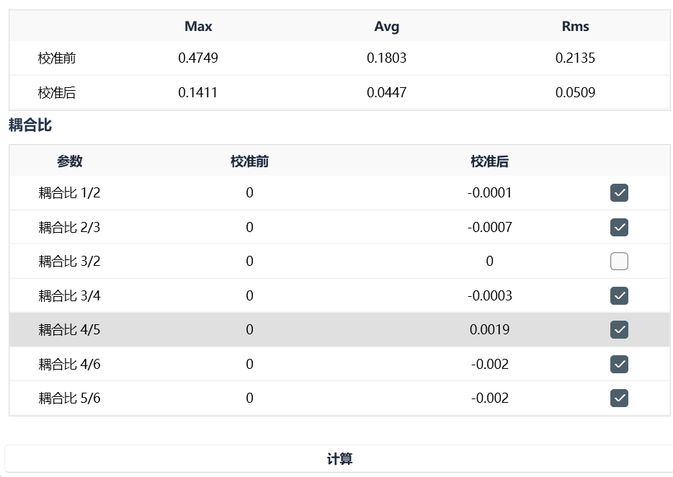
Task: Select the 耦合比 2/3 row label
Action: point(69,227)
